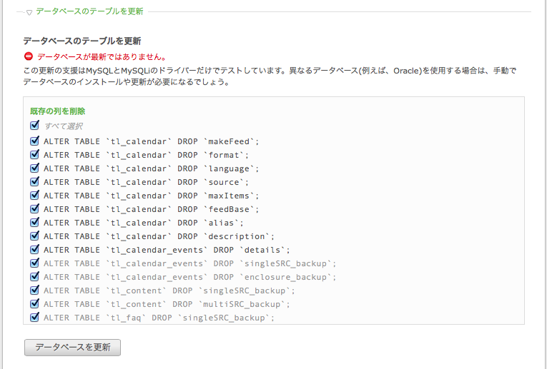Toggle DROP `source` statement checkbox
The image size is (547, 369).
[34, 182]
